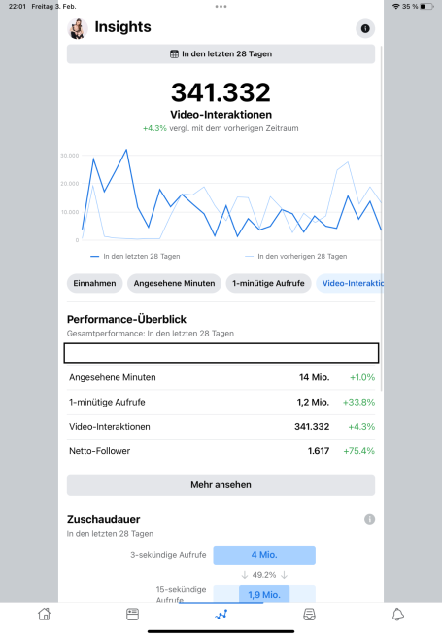Image resolution: width=442 pixels, height=637 pixels.
Task: Tap the 3-sekündige Aufrufe 4 Mio. bar
Action: tap(264, 555)
